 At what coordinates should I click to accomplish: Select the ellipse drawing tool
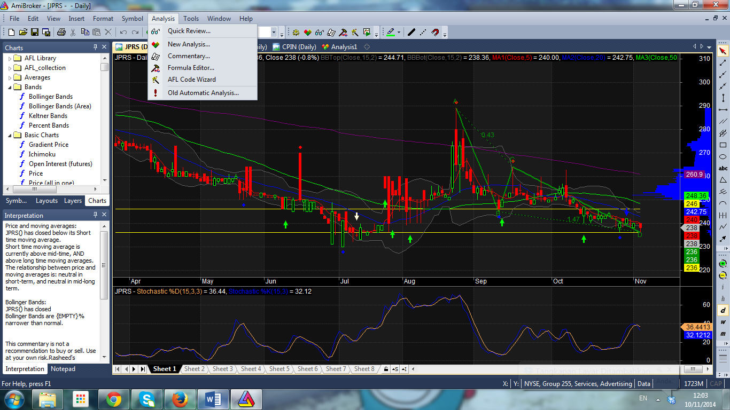click(x=723, y=157)
